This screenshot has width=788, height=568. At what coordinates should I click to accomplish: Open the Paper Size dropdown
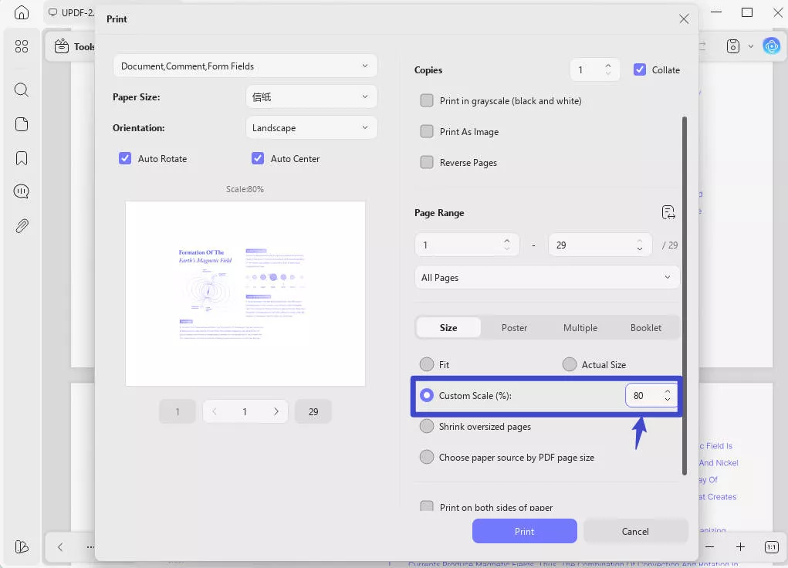(x=311, y=96)
